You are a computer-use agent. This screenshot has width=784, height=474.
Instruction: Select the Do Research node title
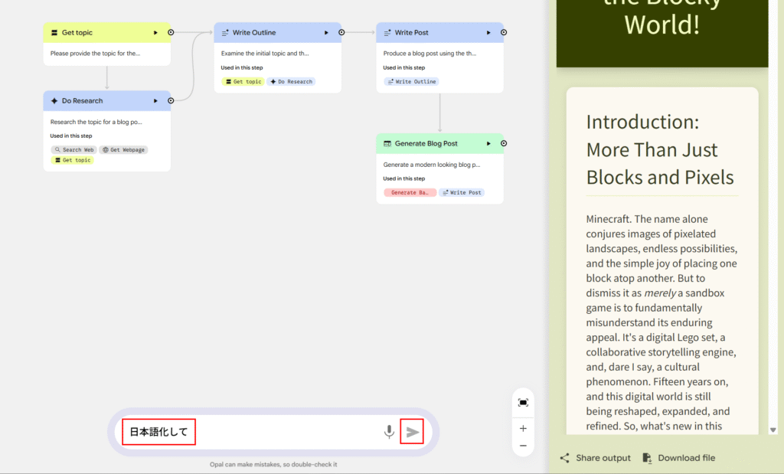pyautogui.click(x=82, y=101)
